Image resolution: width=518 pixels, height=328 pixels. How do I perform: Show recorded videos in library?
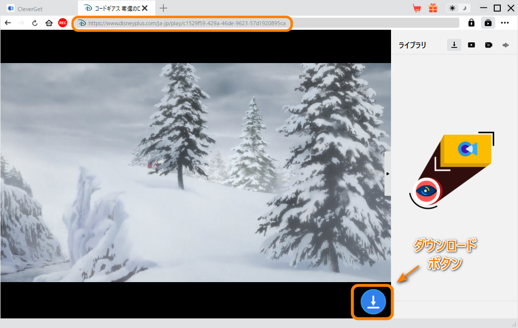(489, 45)
